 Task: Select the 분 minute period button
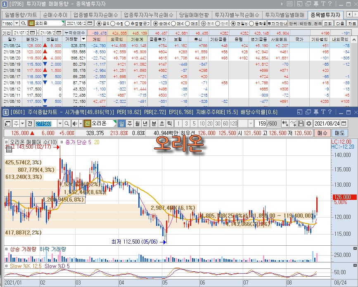pyautogui.click(x=154, y=123)
